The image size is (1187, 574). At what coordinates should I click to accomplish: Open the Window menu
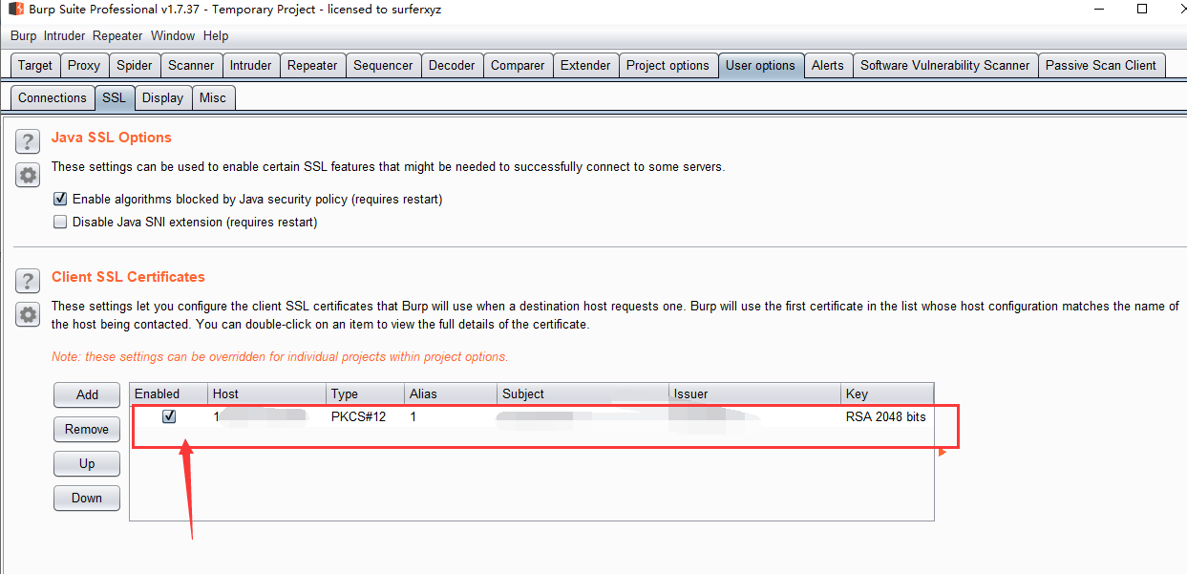173,35
